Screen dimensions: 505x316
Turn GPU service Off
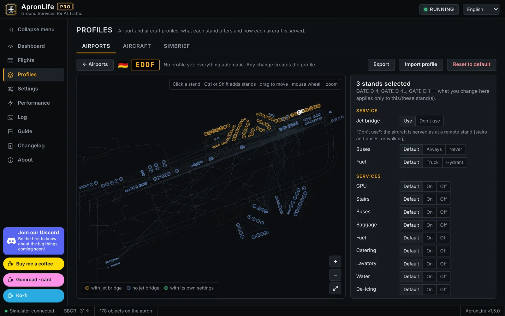pos(443,186)
